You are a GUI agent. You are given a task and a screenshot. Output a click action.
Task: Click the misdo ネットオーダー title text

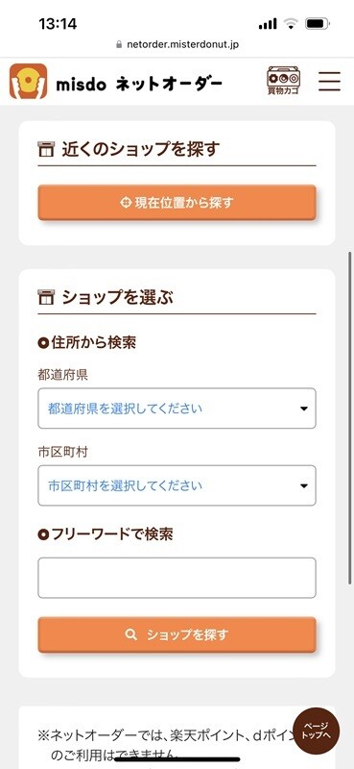click(139, 85)
